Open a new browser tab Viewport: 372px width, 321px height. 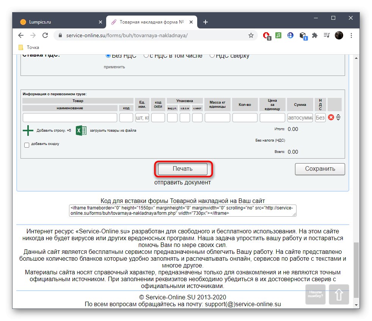coord(205,22)
